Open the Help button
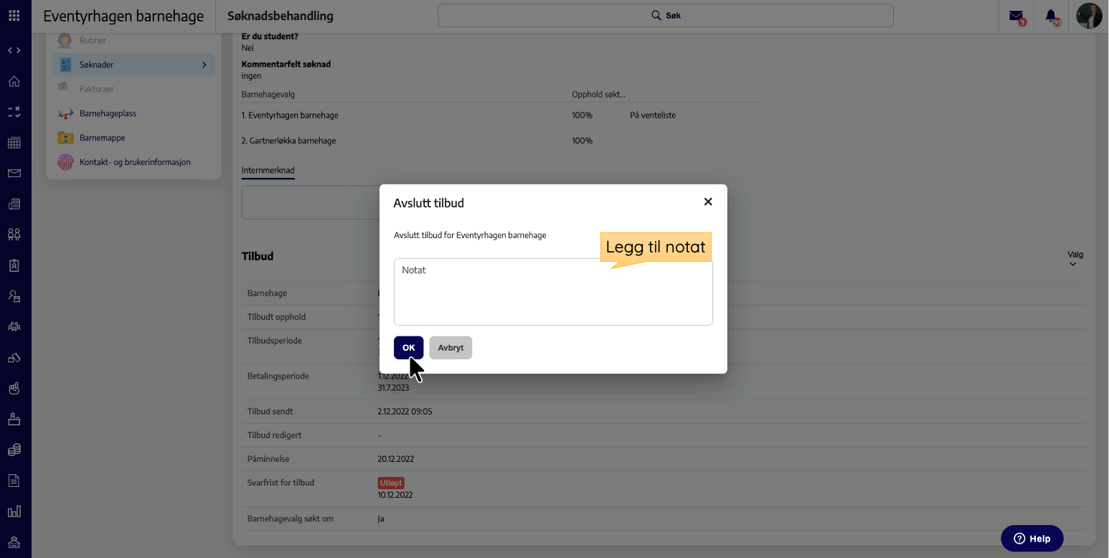 point(1032,539)
